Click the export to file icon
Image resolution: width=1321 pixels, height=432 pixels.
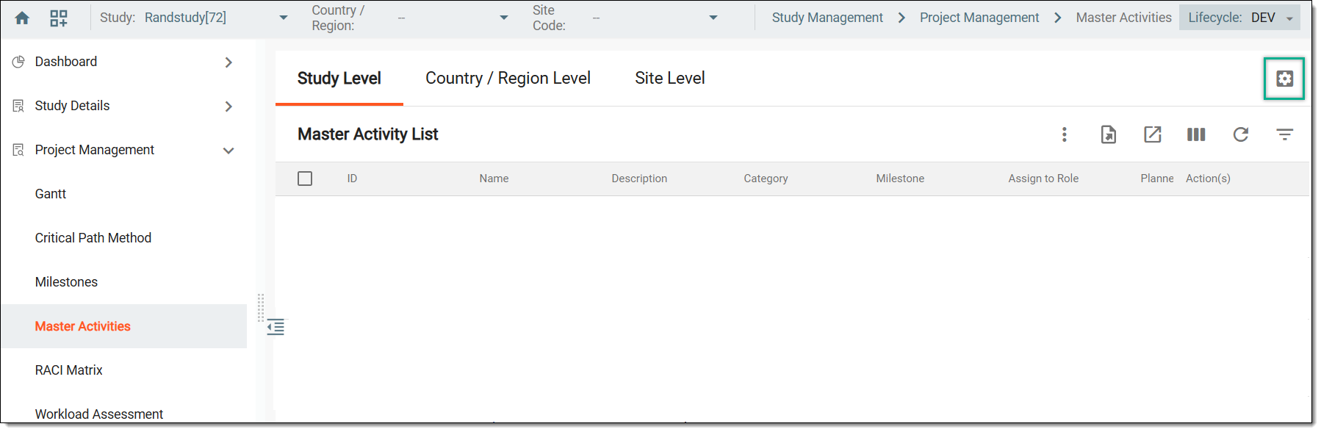[1109, 134]
